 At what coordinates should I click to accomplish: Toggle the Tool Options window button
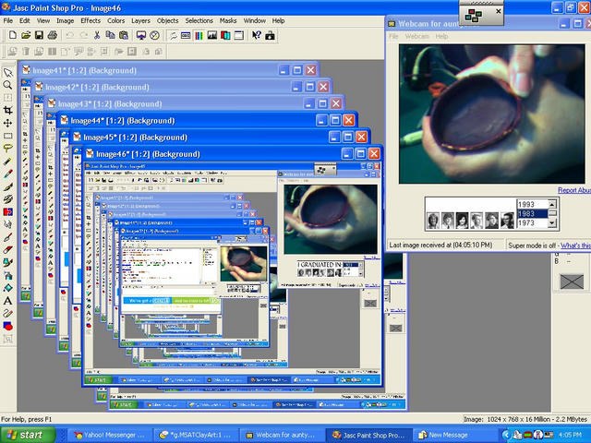[186, 35]
